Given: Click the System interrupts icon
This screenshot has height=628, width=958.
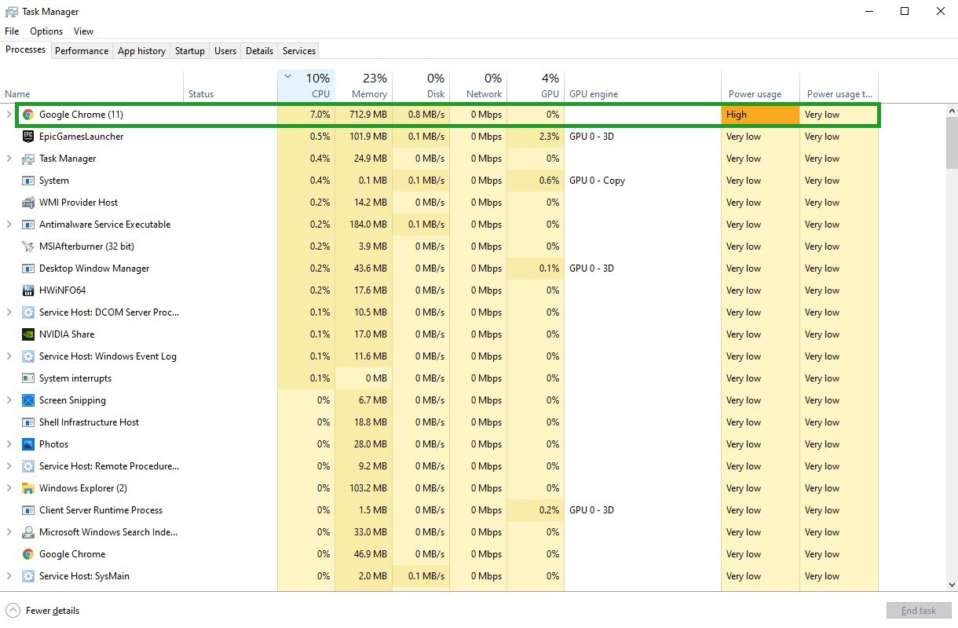Looking at the screenshot, I should pos(28,378).
